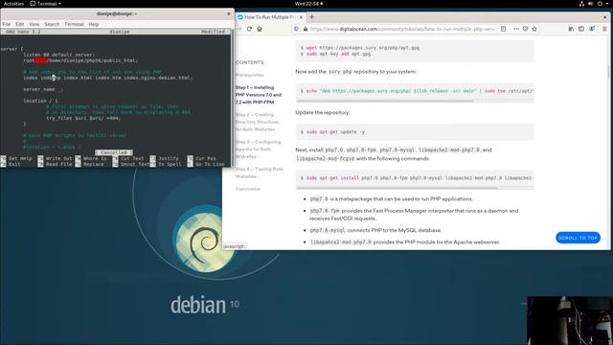
Task: Click the Cur Pos shortcut in nano
Action: 202,158
